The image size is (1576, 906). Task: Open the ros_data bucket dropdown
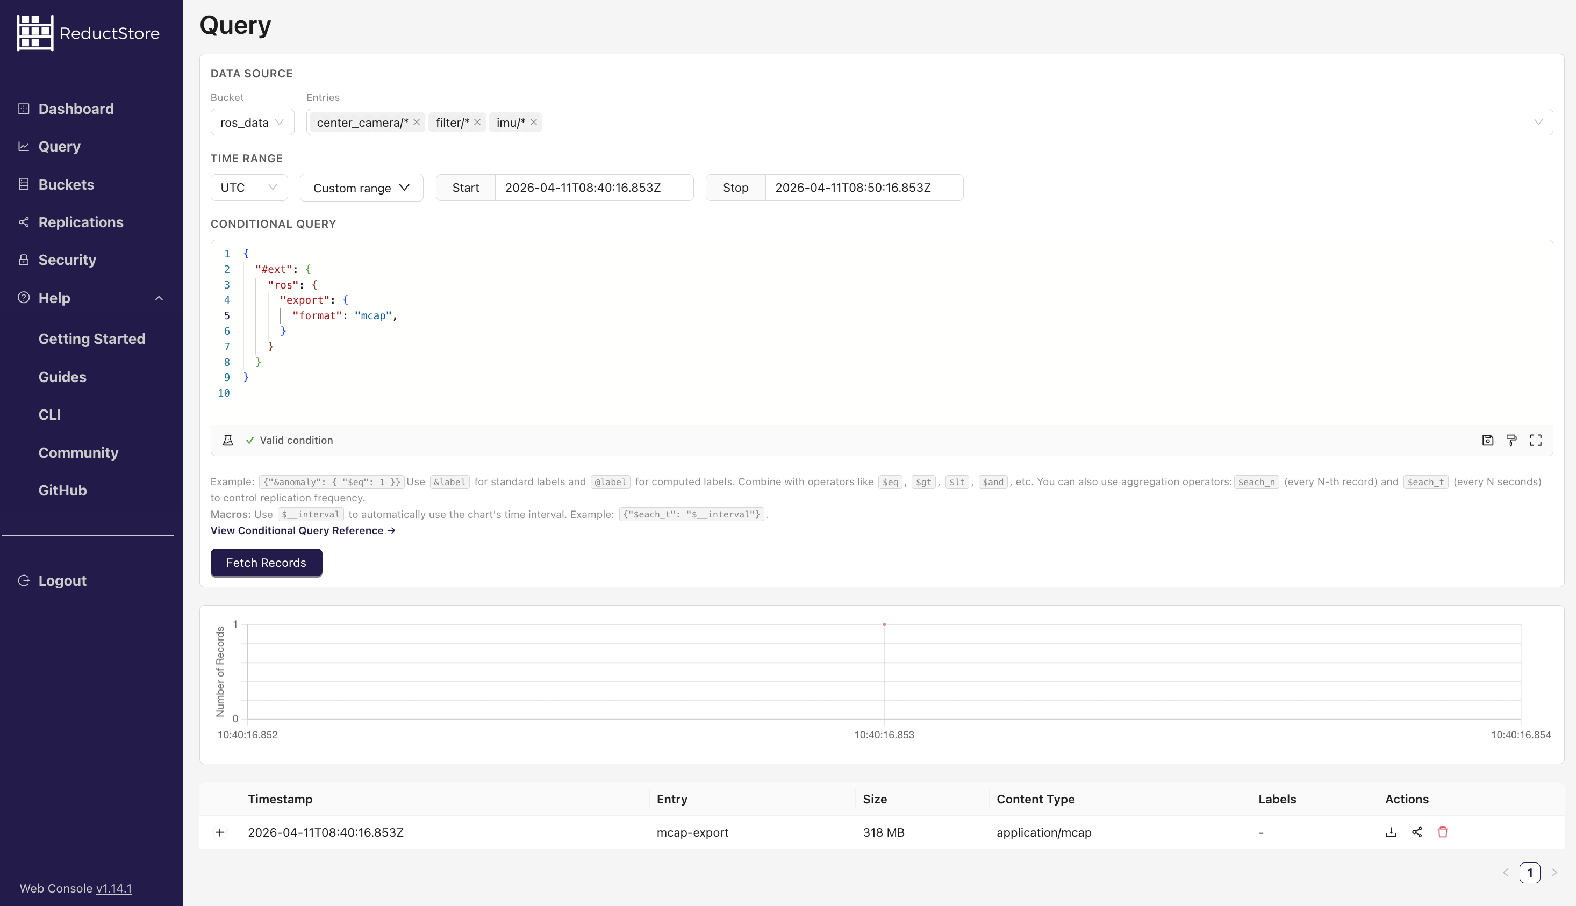(252, 122)
